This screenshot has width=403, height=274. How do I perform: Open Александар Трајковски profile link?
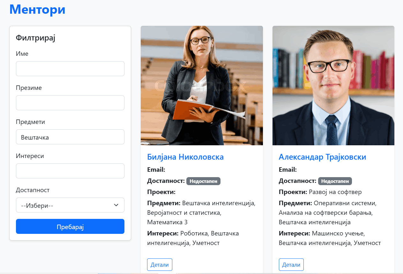(x=322, y=157)
